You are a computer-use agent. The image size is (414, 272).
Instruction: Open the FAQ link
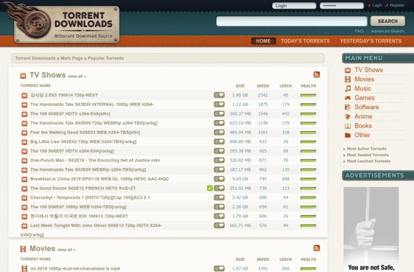click(359, 31)
